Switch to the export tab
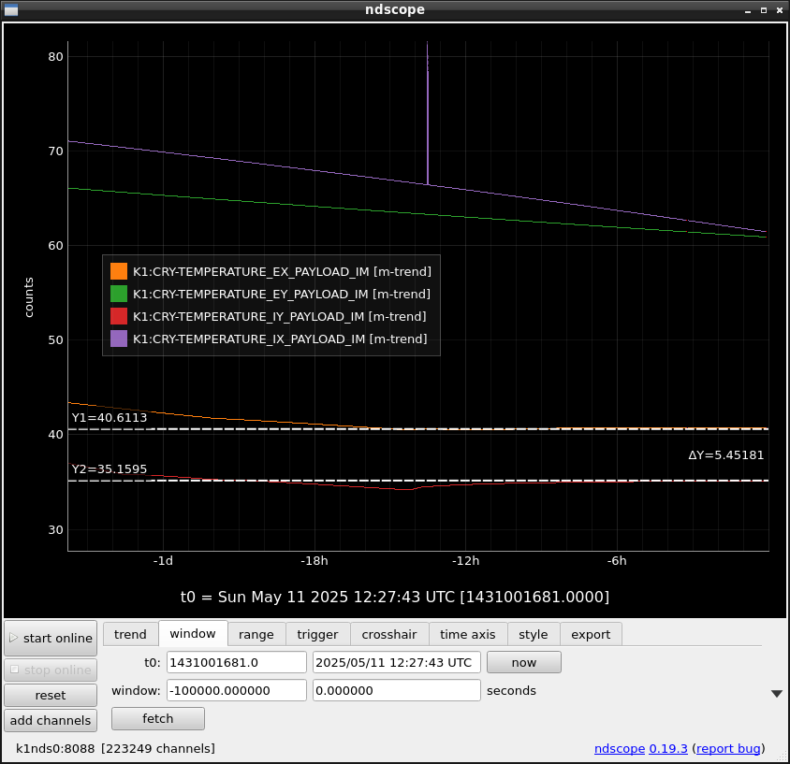Image resolution: width=790 pixels, height=764 pixels. [x=591, y=634]
